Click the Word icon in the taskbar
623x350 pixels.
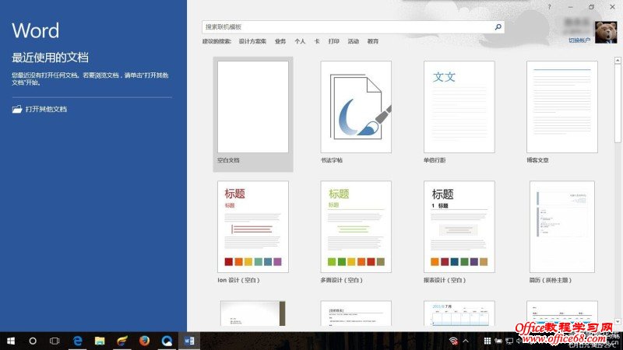[x=189, y=341]
